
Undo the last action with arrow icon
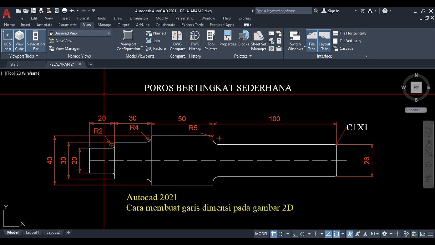tap(72, 11)
